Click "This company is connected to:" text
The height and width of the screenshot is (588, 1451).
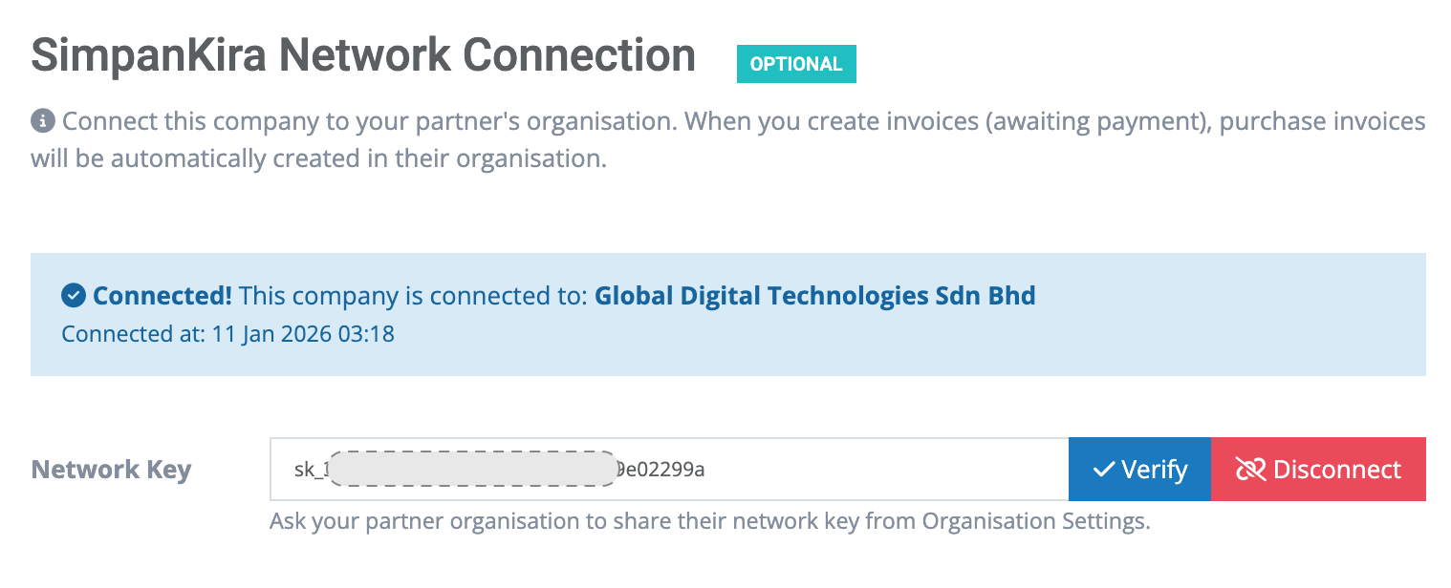(x=413, y=296)
